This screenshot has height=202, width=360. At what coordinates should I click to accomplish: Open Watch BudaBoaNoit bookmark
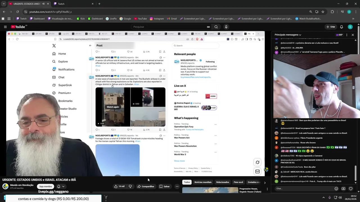308,19
